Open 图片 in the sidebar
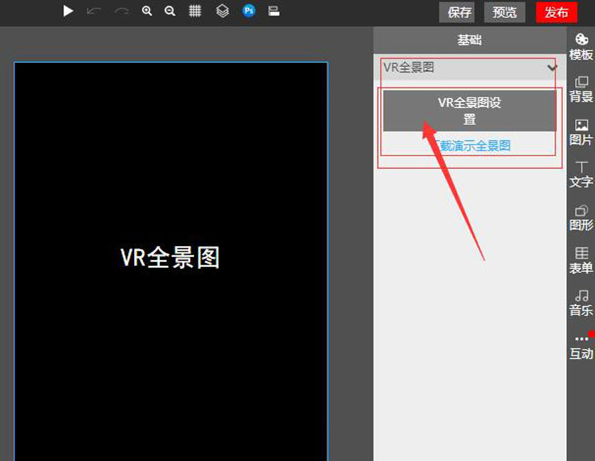The image size is (595, 461). click(581, 132)
